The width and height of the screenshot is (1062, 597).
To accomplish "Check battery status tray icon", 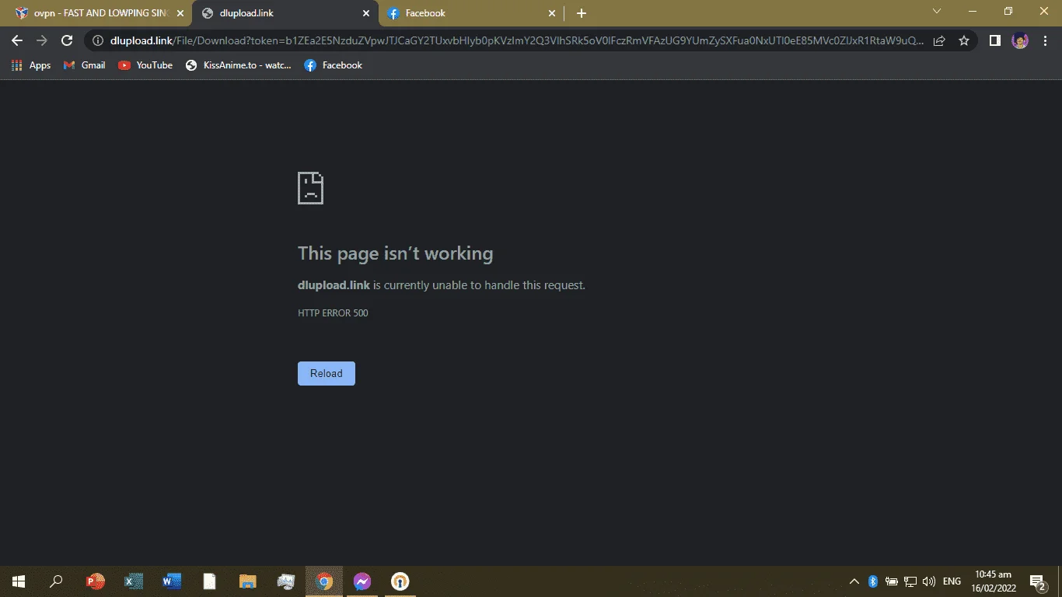I will [891, 581].
